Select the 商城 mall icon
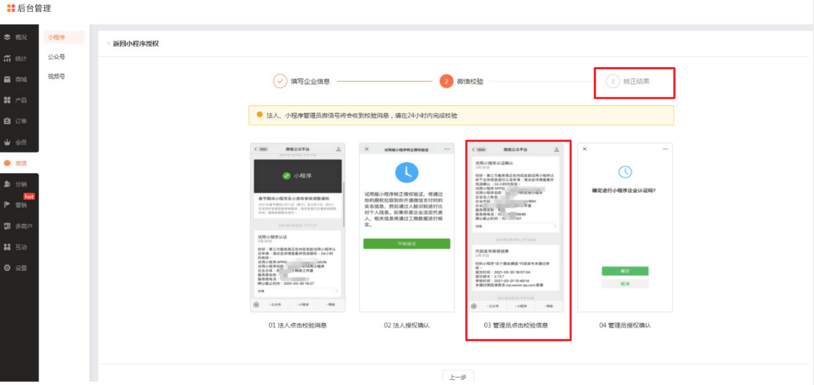 pyautogui.click(x=7, y=79)
